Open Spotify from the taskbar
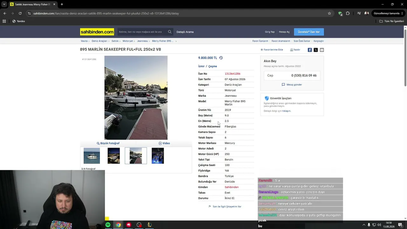This screenshot has width=407, height=229. click(108, 225)
